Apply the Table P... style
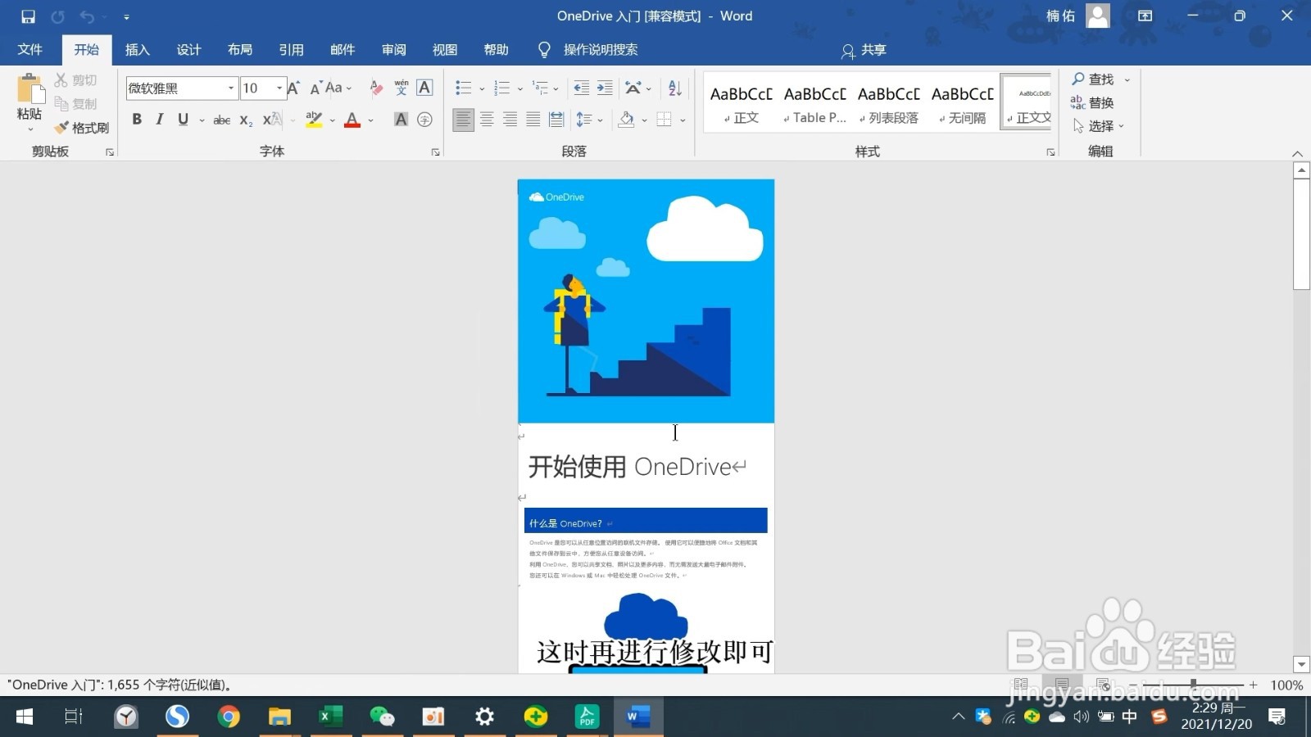Image resolution: width=1311 pixels, height=737 pixels. (x=815, y=103)
